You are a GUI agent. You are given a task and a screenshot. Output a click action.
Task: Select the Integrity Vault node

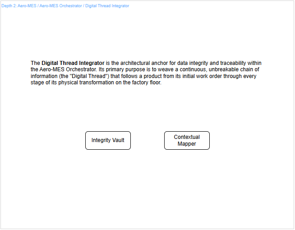[108, 140]
